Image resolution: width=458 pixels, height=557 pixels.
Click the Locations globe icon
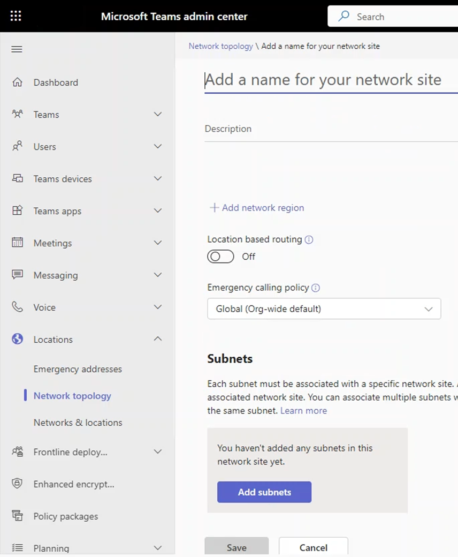click(x=18, y=339)
